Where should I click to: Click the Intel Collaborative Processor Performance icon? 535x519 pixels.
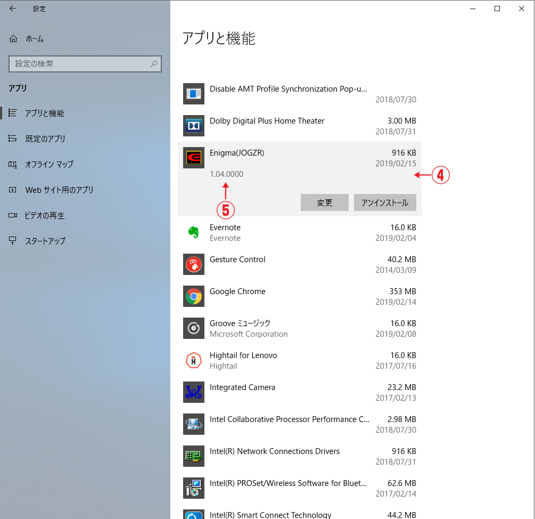click(193, 424)
